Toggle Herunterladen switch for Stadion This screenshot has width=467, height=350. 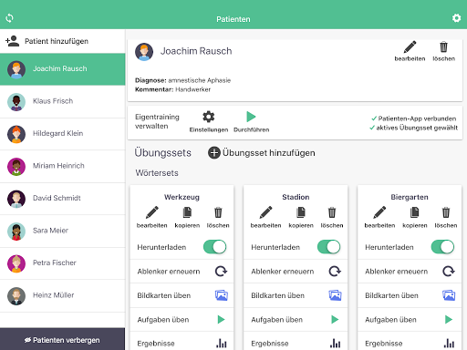tap(328, 247)
